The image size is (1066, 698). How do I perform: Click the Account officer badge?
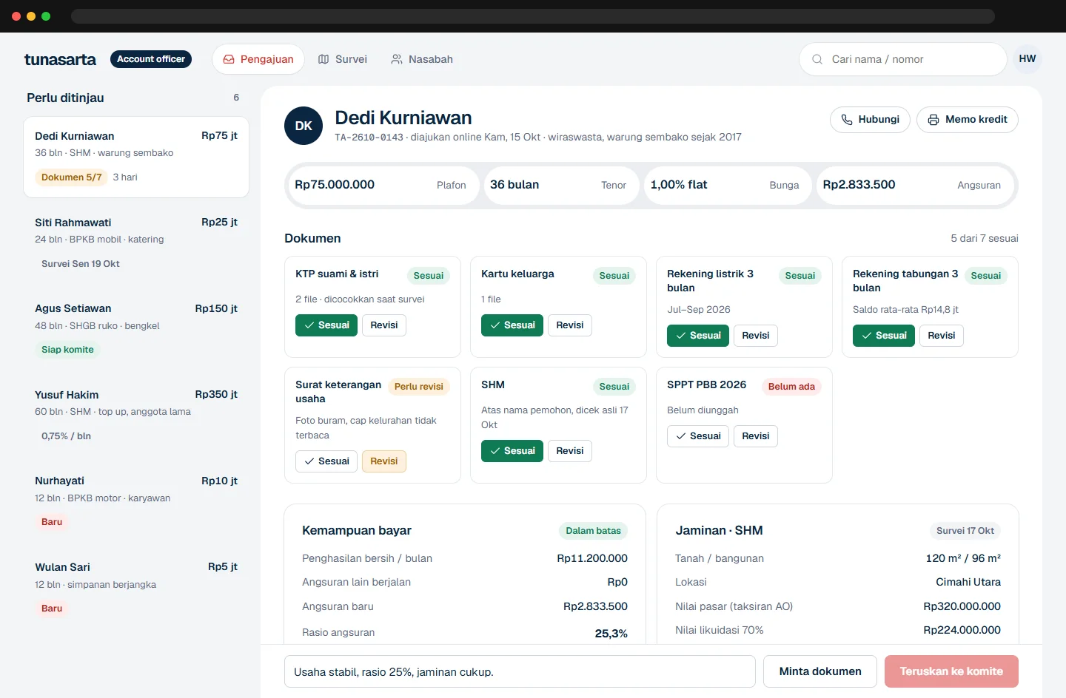(151, 59)
